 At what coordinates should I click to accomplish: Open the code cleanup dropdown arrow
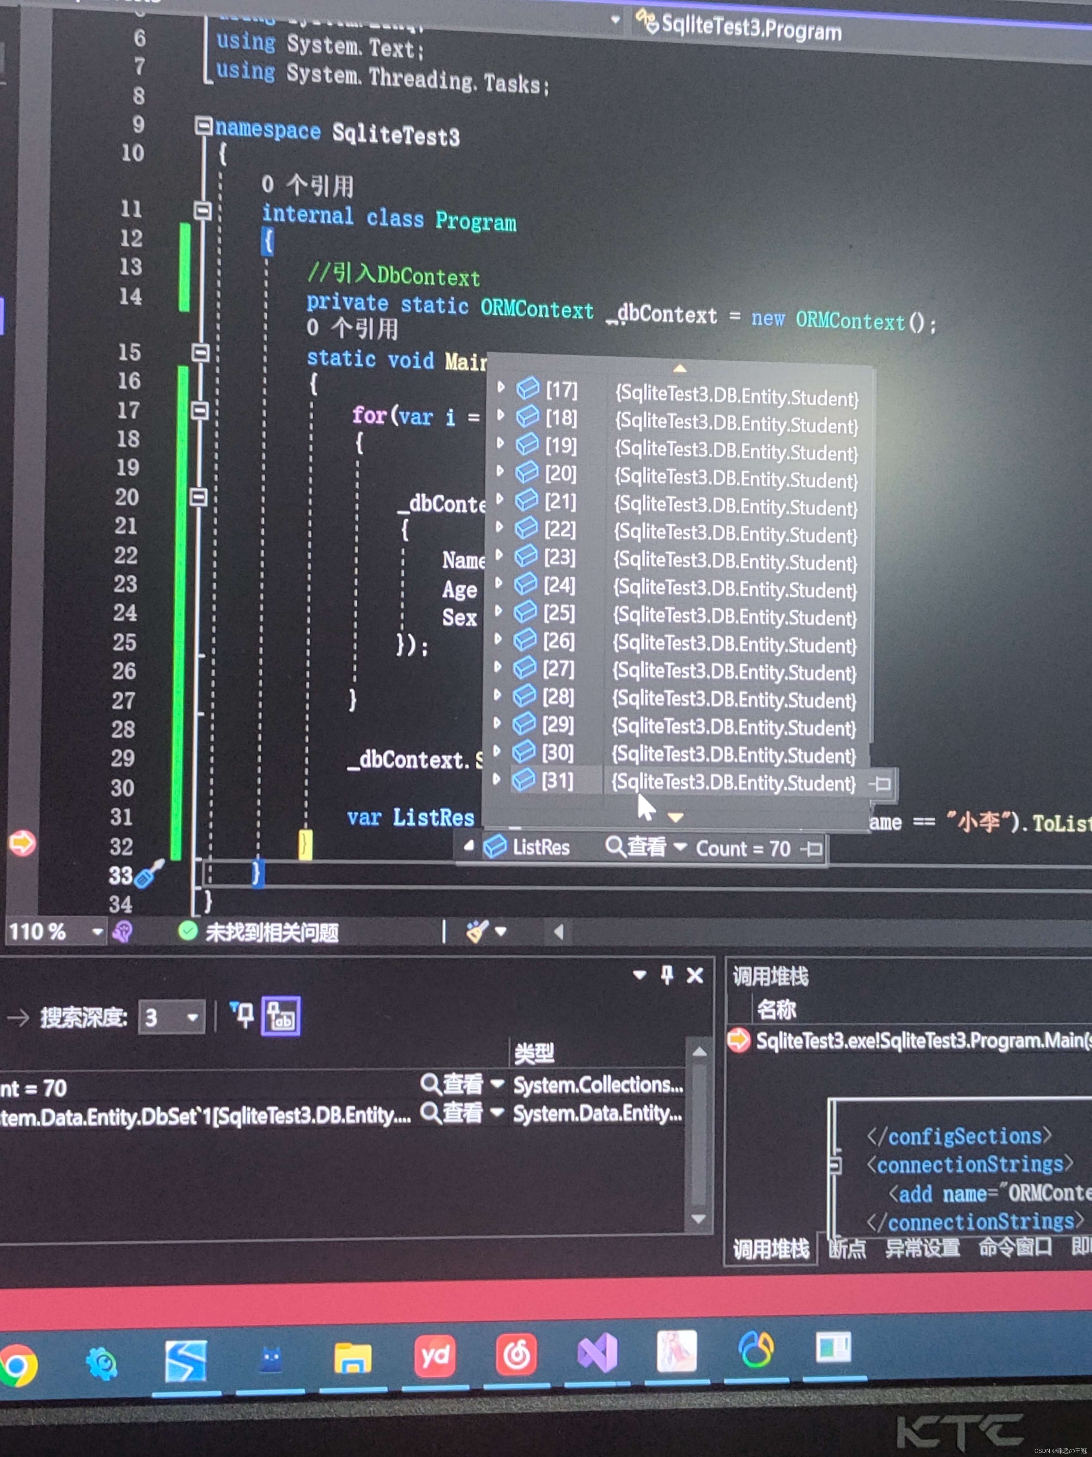501,931
